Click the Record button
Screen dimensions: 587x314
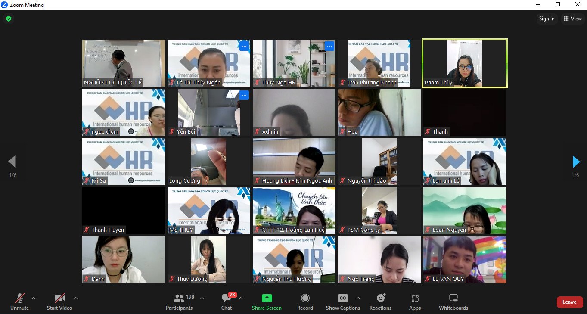point(305,302)
